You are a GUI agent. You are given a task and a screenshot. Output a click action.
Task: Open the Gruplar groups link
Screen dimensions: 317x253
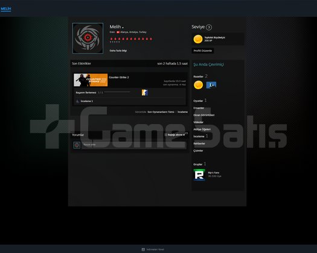click(197, 164)
